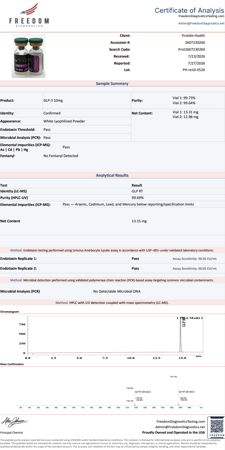Open FreedomDiagnosticsTesting.com link in header
This screenshot has width=225, height=450.
coord(201,16)
